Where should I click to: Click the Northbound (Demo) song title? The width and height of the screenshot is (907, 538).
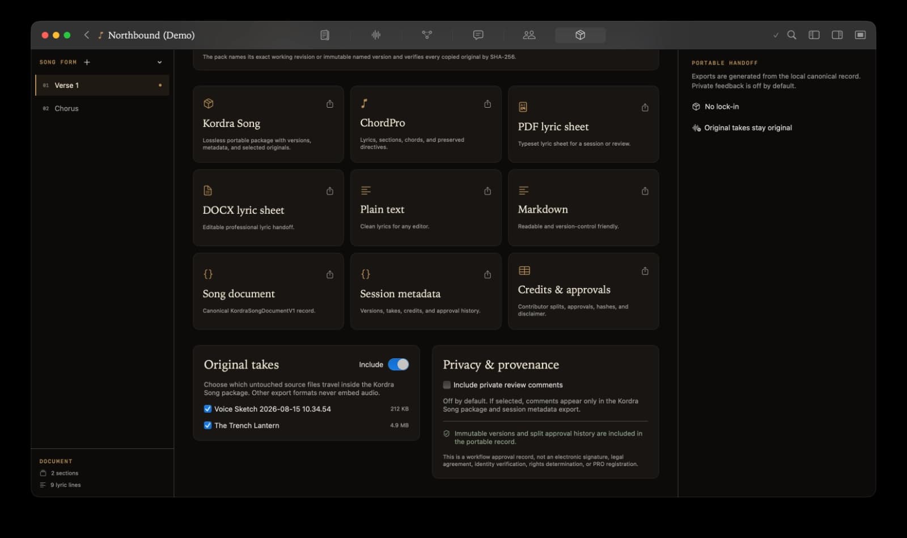151,35
